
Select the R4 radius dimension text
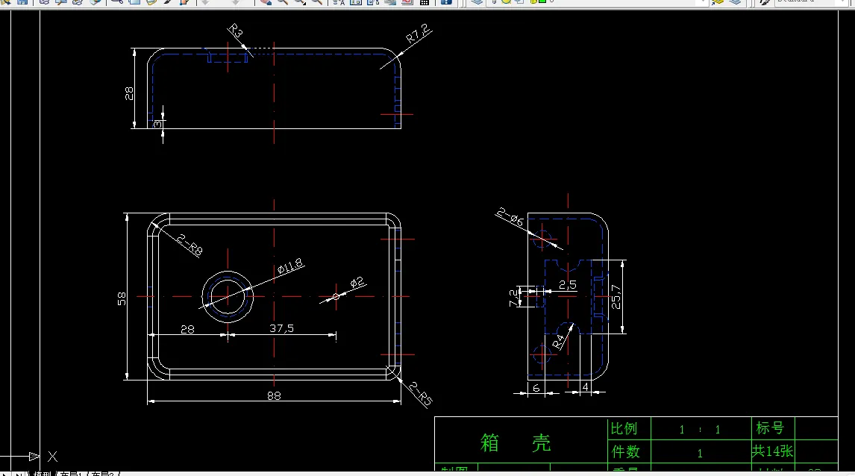coord(558,342)
